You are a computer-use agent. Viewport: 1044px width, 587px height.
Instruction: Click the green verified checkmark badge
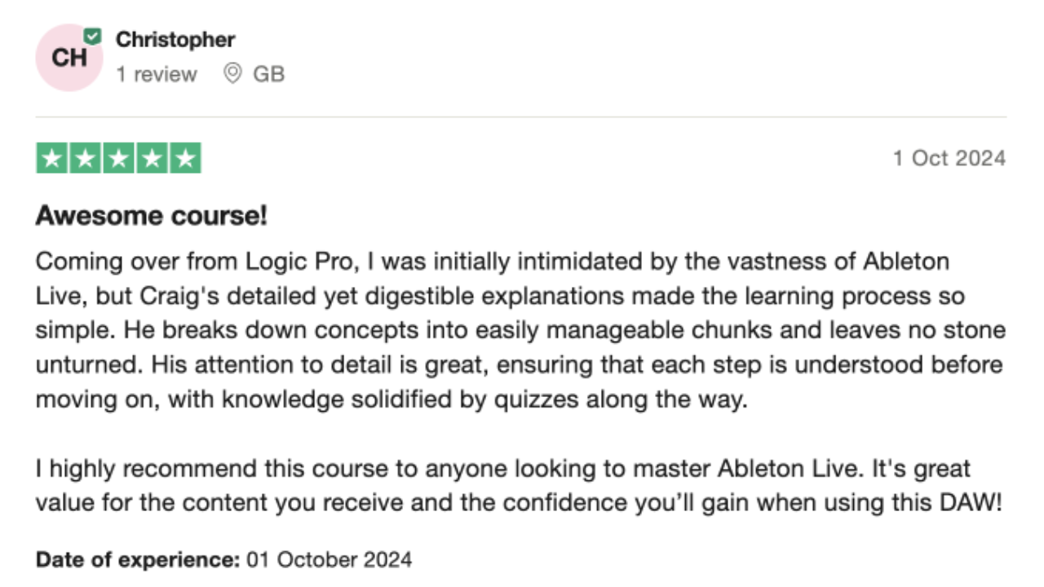coord(93,36)
